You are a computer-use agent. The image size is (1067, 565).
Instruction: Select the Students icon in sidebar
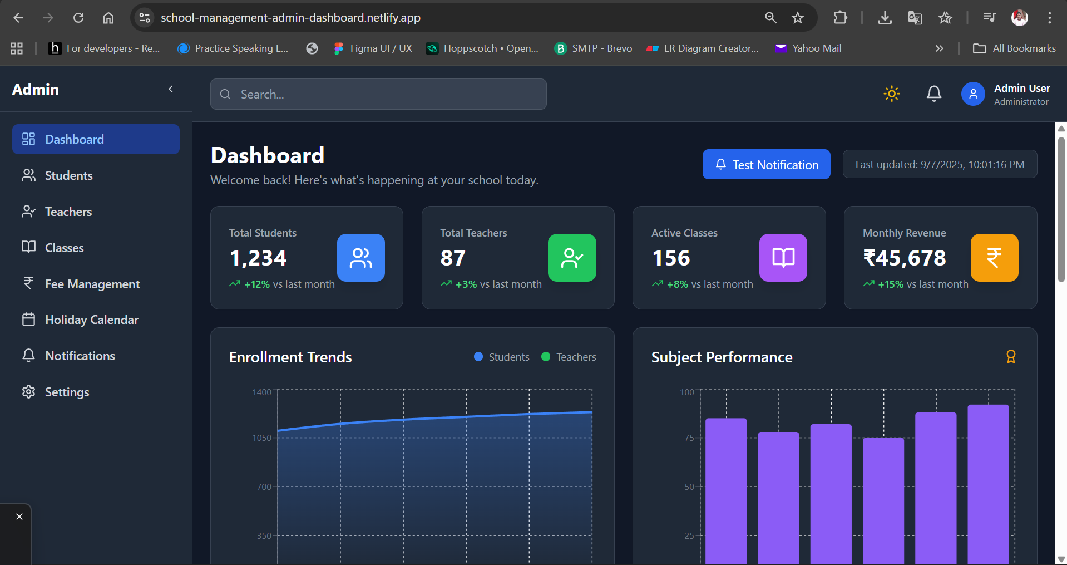(x=28, y=175)
